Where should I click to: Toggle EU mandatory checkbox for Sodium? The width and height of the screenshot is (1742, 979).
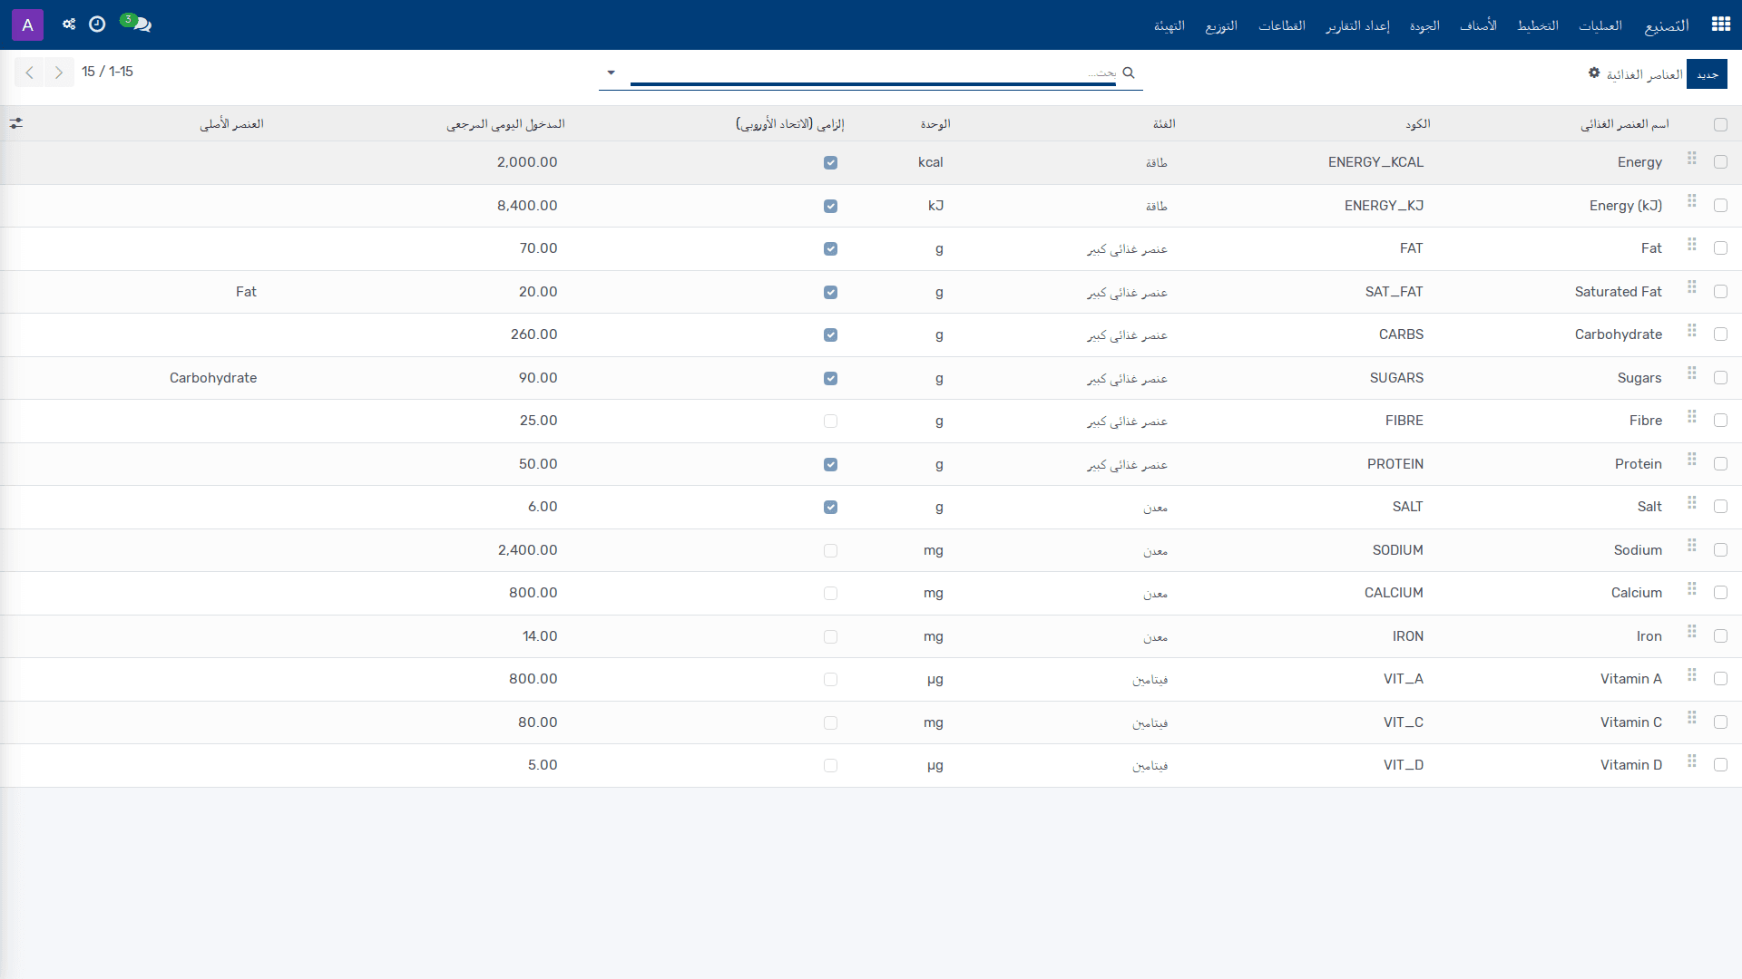point(830,551)
